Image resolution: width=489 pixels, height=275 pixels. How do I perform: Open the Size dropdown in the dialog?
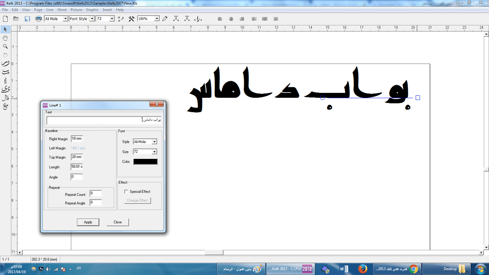tap(154, 152)
